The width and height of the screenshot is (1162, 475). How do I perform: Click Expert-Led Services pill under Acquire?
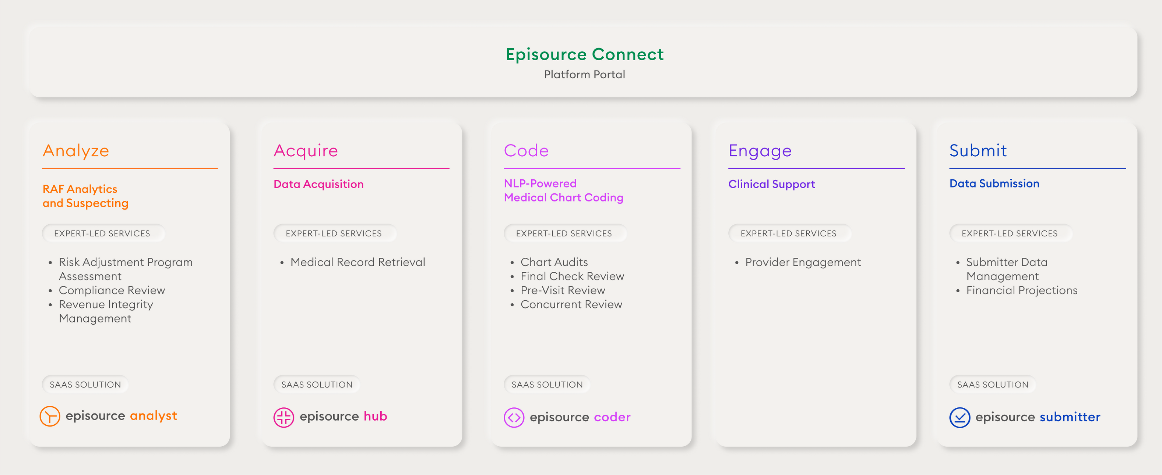click(335, 233)
